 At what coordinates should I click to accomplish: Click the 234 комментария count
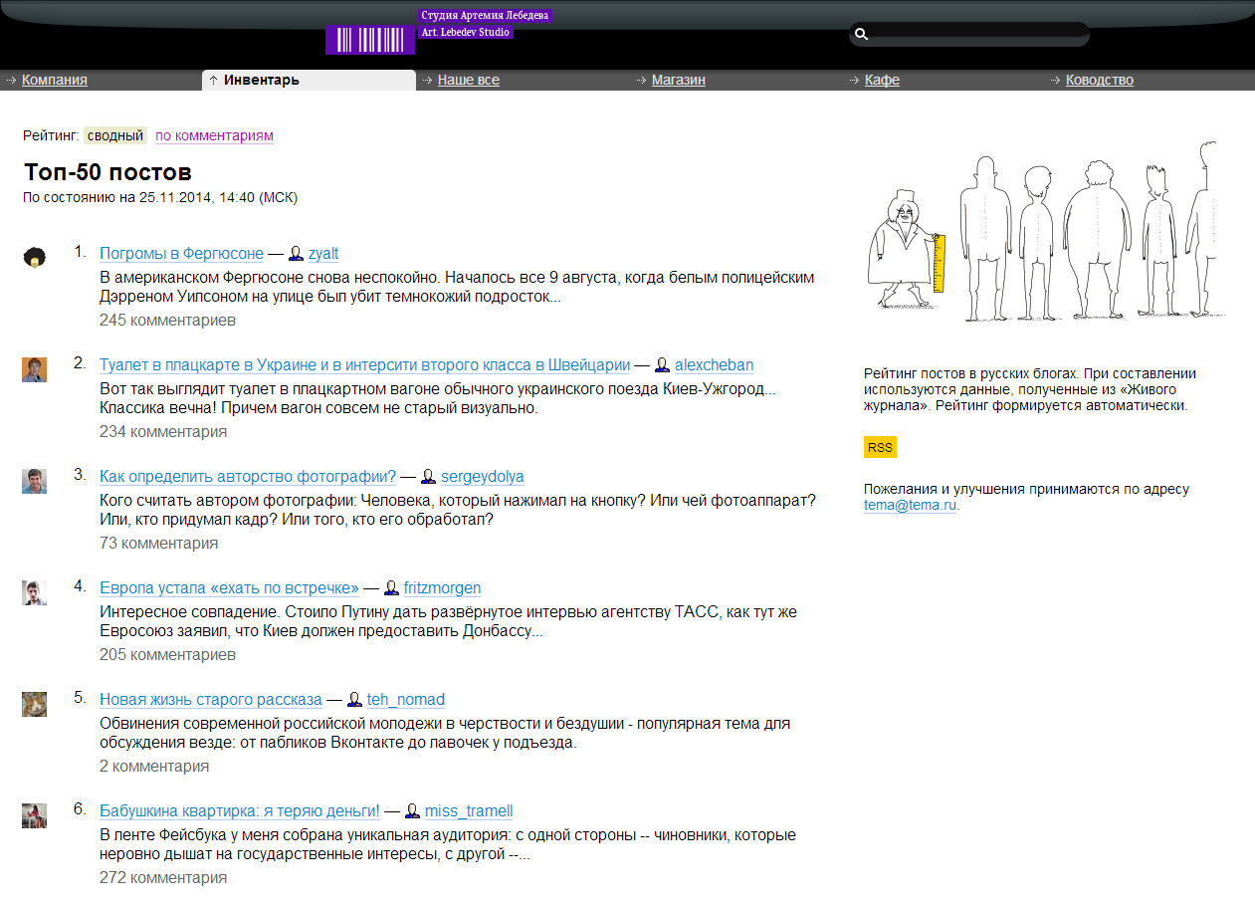coord(163,432)
